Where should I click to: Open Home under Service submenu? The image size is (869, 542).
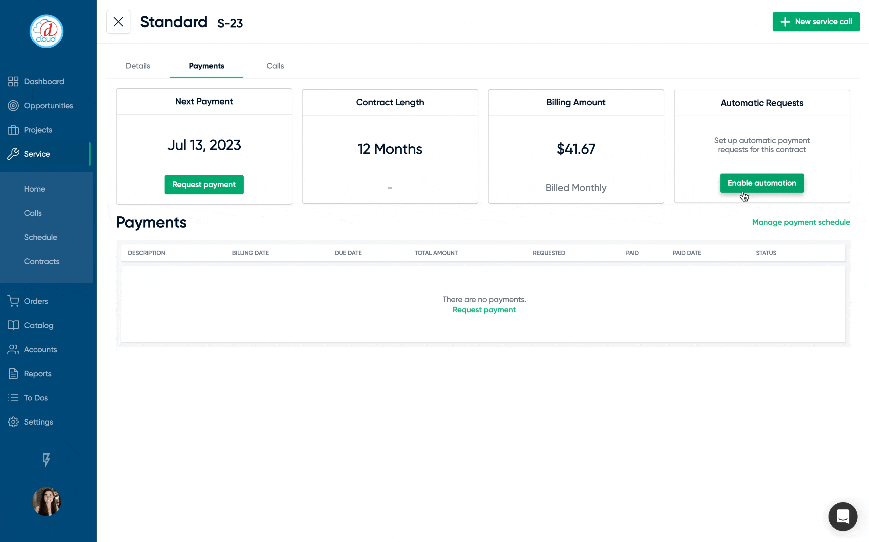[x=34, y=189]
